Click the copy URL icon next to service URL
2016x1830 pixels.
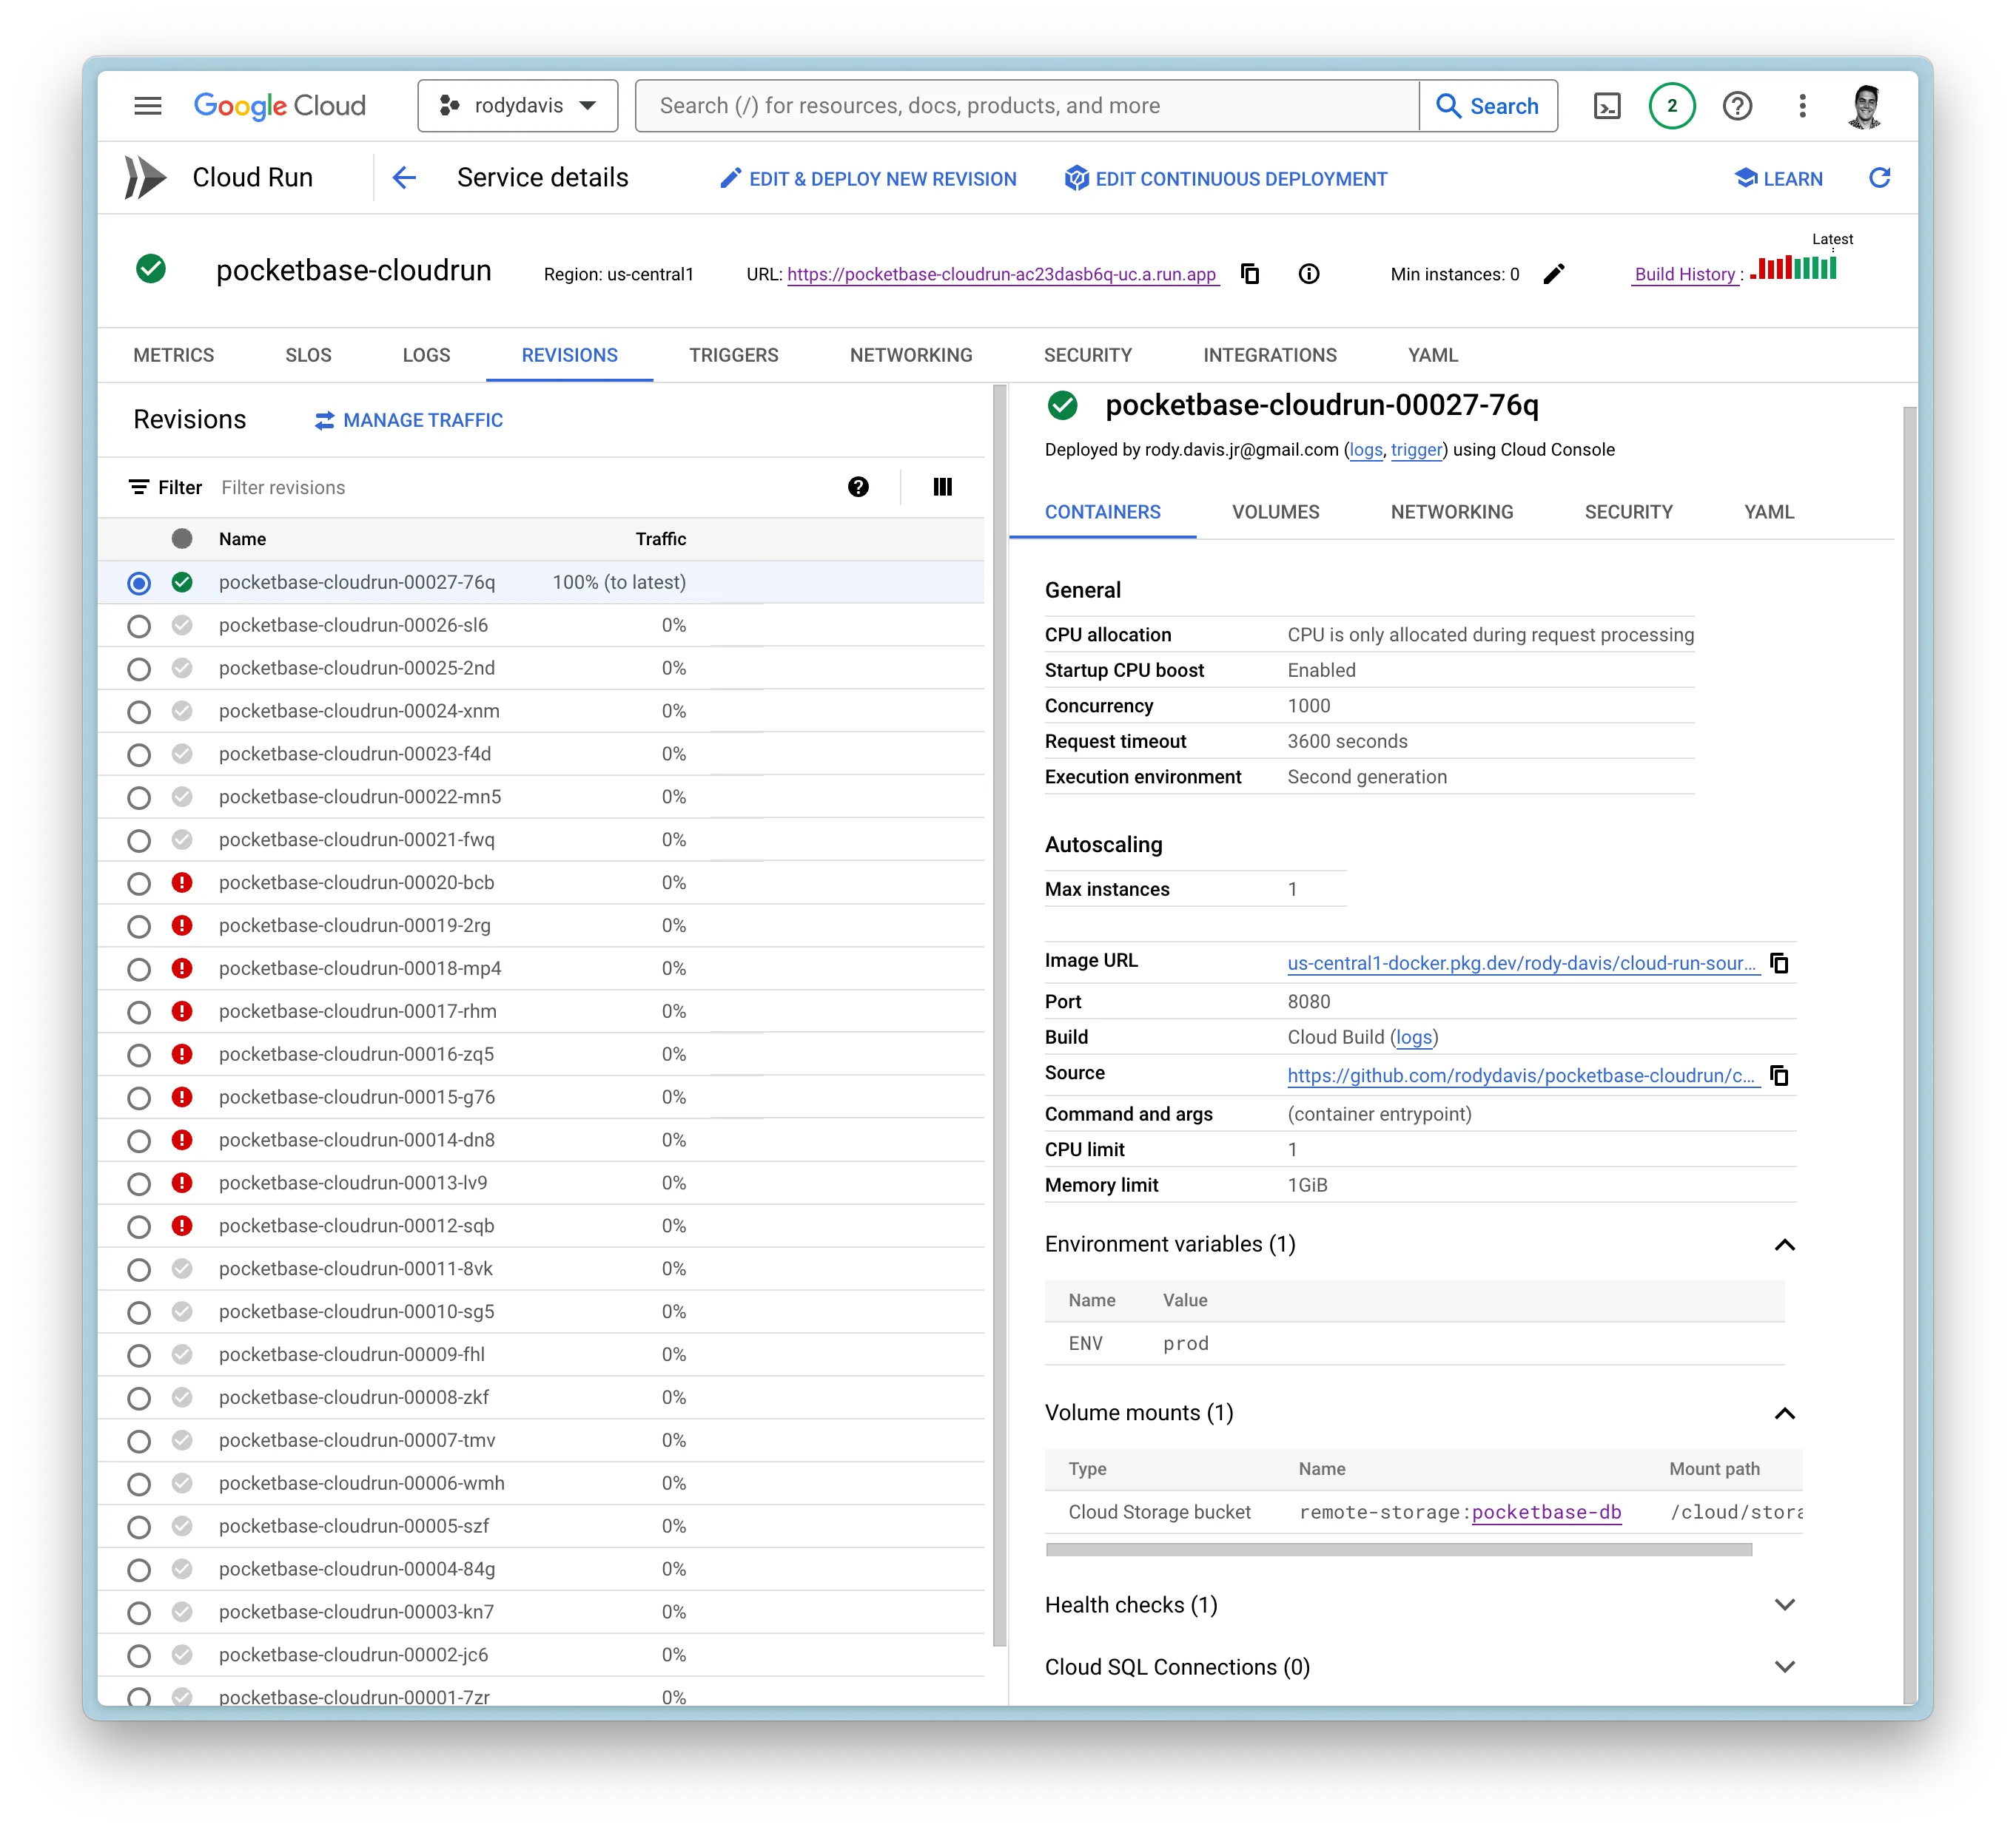(1250, 274)
